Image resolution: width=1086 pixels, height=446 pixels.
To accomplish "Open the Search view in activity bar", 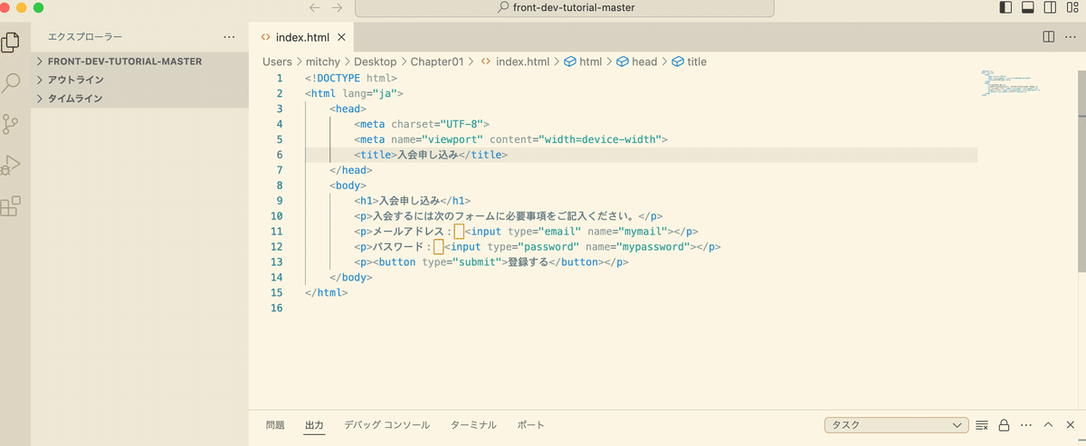I will [11, 84].
